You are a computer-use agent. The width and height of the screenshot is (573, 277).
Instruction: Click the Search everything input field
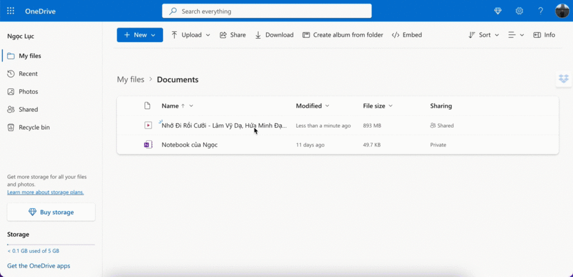point(267,11)
